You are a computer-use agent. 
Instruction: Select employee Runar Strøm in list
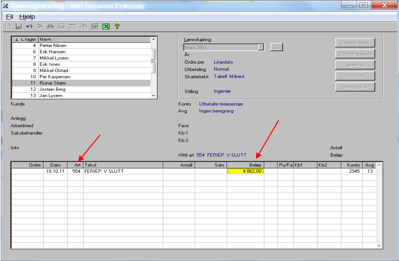point(81,83)
